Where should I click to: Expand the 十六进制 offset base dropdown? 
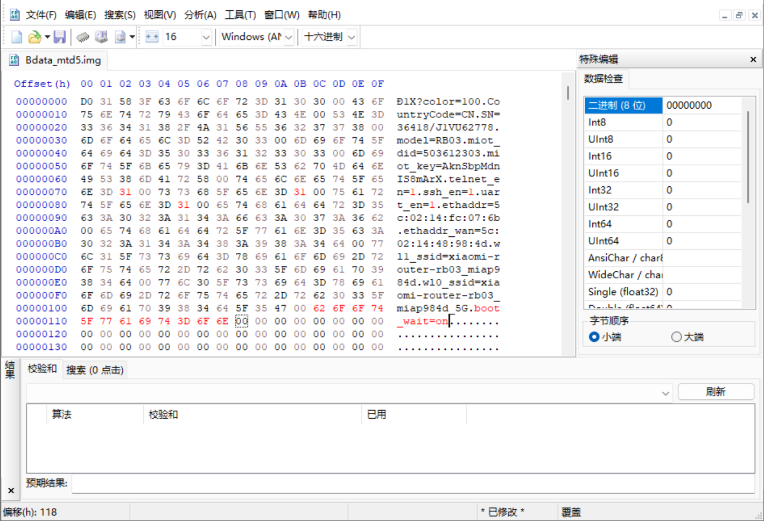(352, 37)
